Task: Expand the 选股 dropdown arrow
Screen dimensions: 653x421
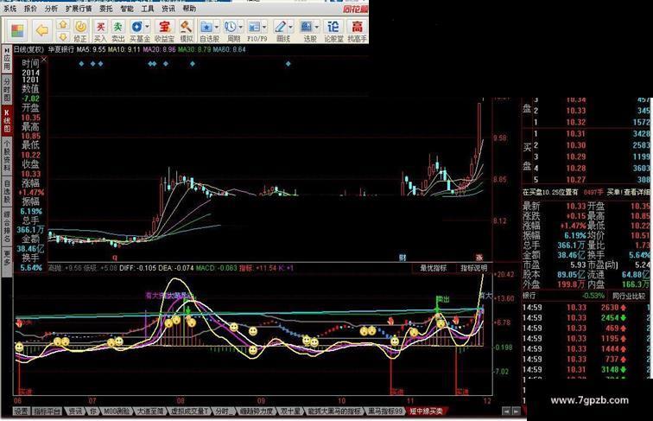Action: tap(317, 27)
